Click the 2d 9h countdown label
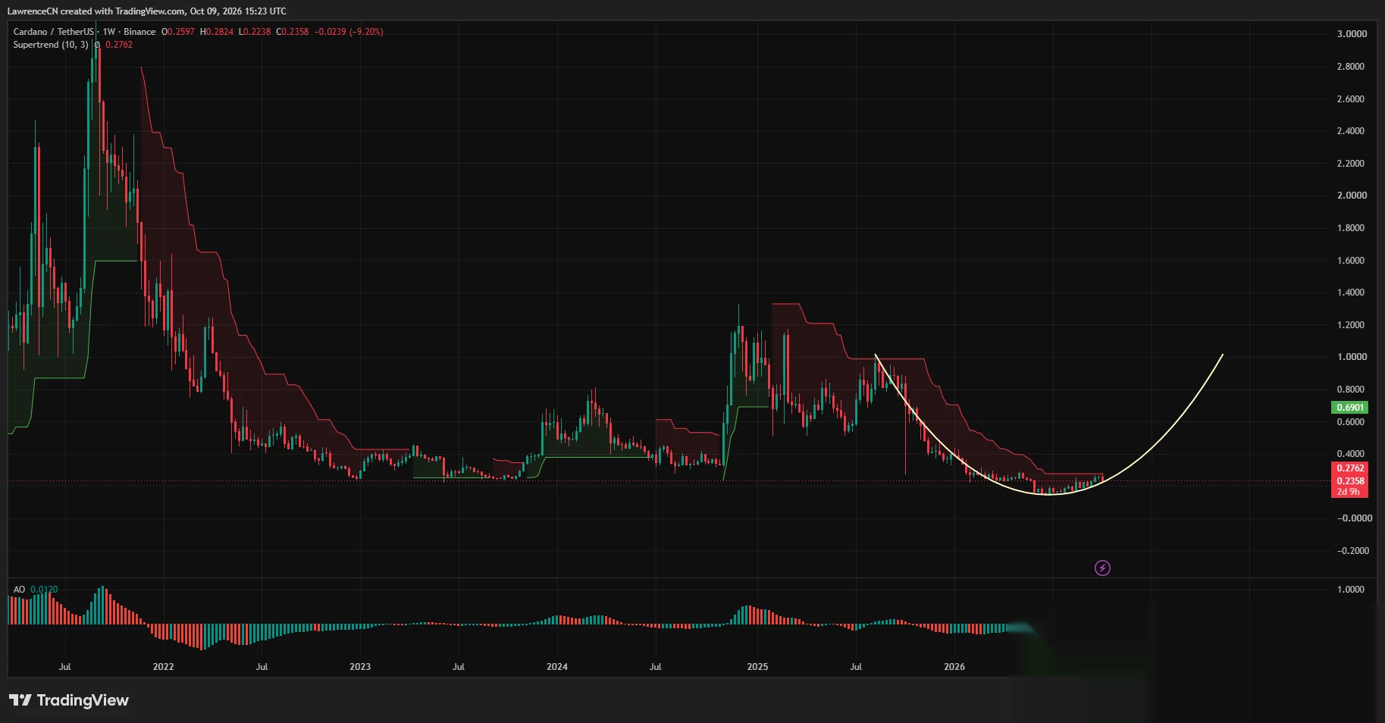Image resolution: width=1385 pixels, height=723 pixels. 1349,492
